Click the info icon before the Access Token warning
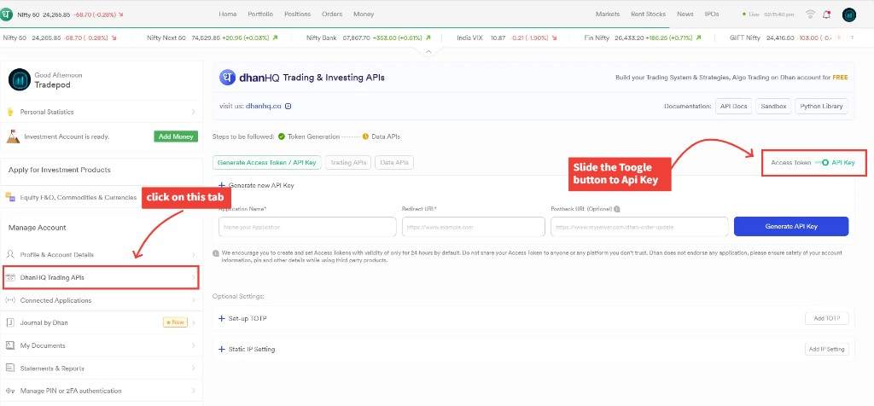 [x=216, y=253]
